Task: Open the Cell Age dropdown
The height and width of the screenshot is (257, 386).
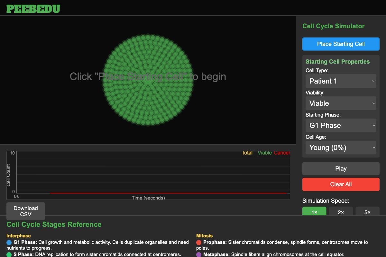Action: click(x=341, y=147)
